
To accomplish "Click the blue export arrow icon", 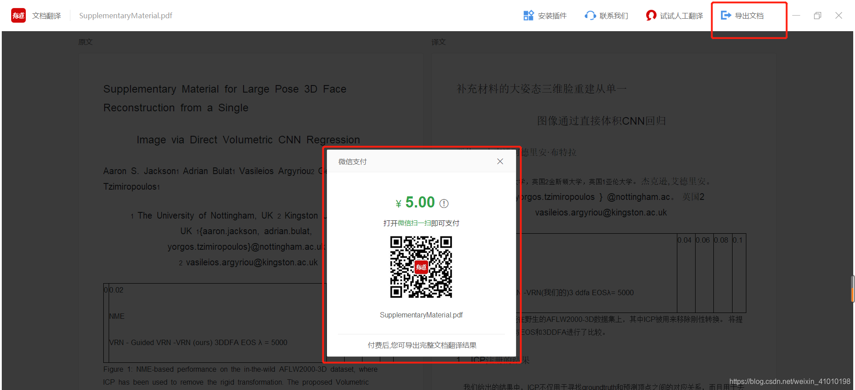I will pyautogui.click(x=726, y=16).
